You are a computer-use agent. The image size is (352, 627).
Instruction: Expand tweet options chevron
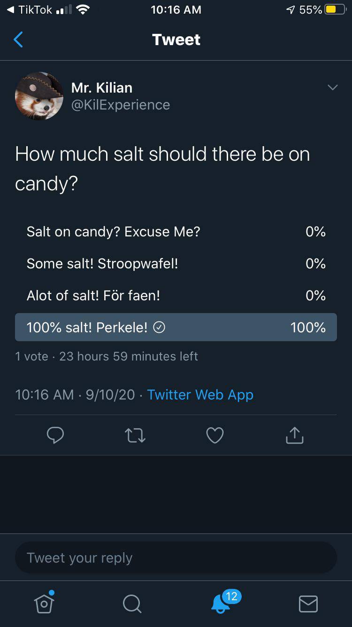coord(332,87)
